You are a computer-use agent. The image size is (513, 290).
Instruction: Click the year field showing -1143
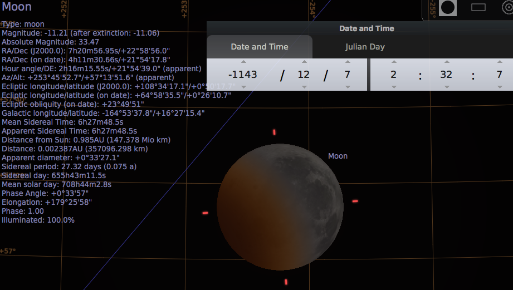243,75
